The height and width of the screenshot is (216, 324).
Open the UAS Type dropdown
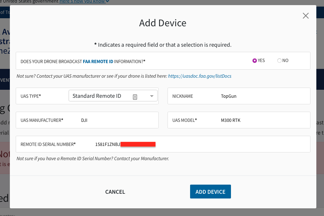(113, 96)
